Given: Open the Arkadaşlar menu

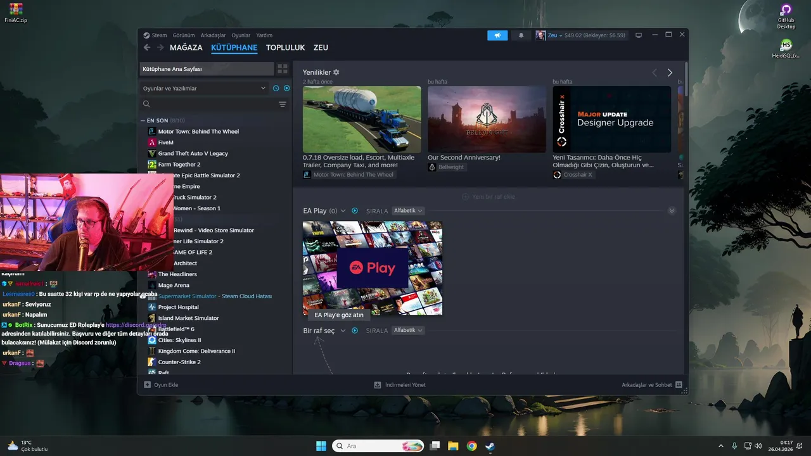Looking at the screenshot, I should click(x=213, y=35).
